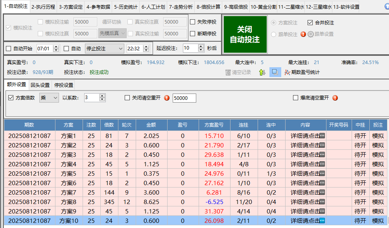Enable the 爆底清空重开 checkbox

pos(295,97)
